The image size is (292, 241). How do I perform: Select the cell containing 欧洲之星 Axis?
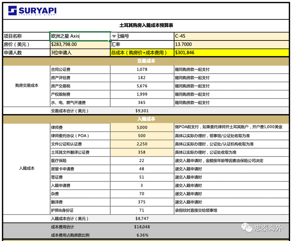(80, 36)
